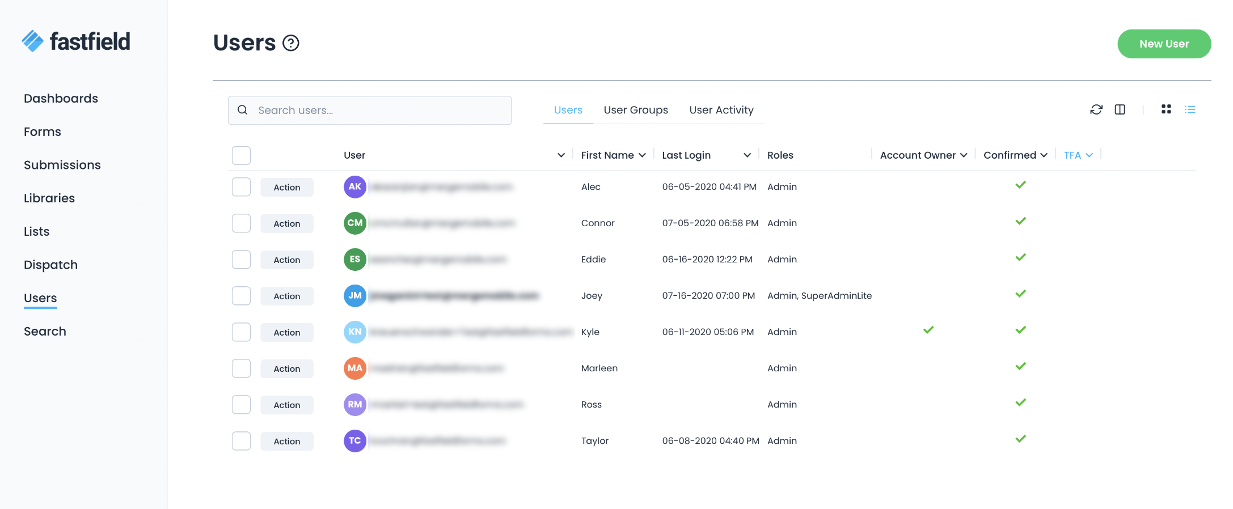Open the column chooser icon
This screenshot has width=1233, height=509.
coord(1120,109)
